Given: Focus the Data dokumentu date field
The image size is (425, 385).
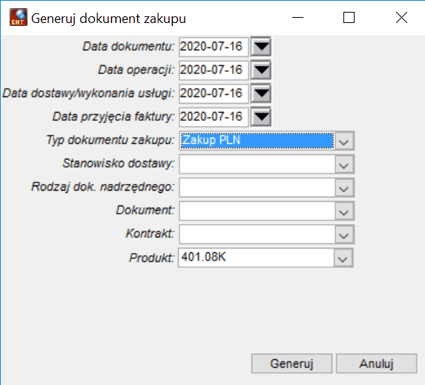Looking at the screenshot, I should [214, 47].
